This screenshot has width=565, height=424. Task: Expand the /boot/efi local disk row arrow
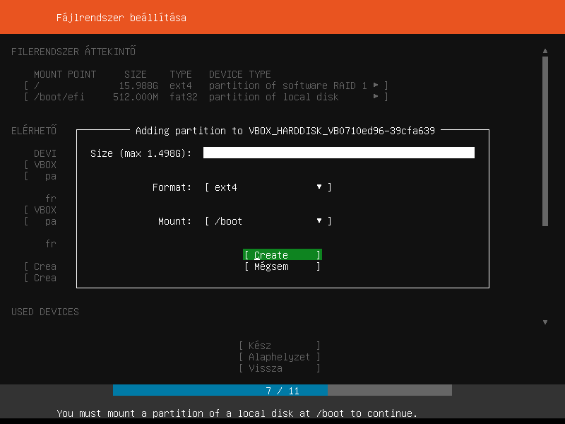tap(376, 97)
